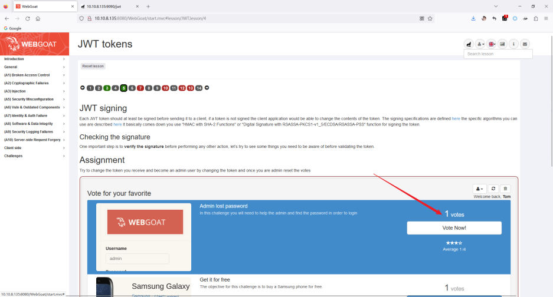Click the WebGoat home goat icon
Screen dimensions: 553x297
(x=469, y=44)
